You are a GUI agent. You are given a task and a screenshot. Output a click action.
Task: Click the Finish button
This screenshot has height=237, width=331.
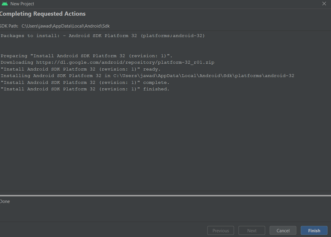(x=314, y=230)
